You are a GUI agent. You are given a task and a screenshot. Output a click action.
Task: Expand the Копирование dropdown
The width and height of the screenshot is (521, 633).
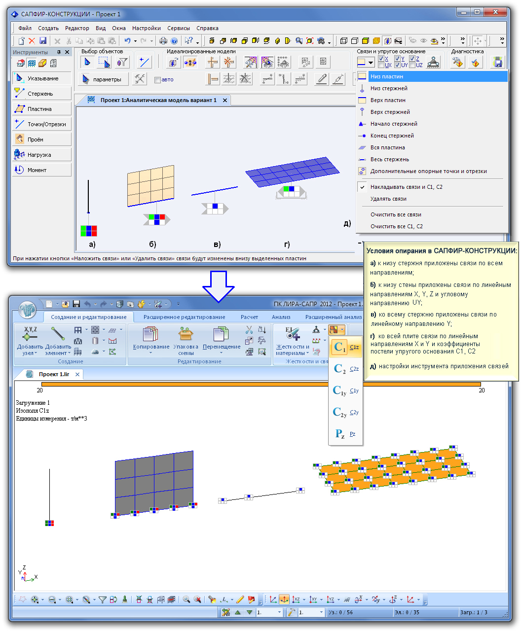click(151, 353)
